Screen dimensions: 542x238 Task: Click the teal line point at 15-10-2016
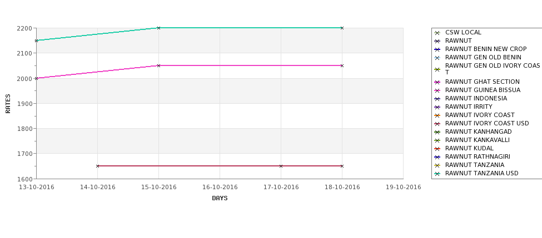pyautogui.click(x=158, y=28)
